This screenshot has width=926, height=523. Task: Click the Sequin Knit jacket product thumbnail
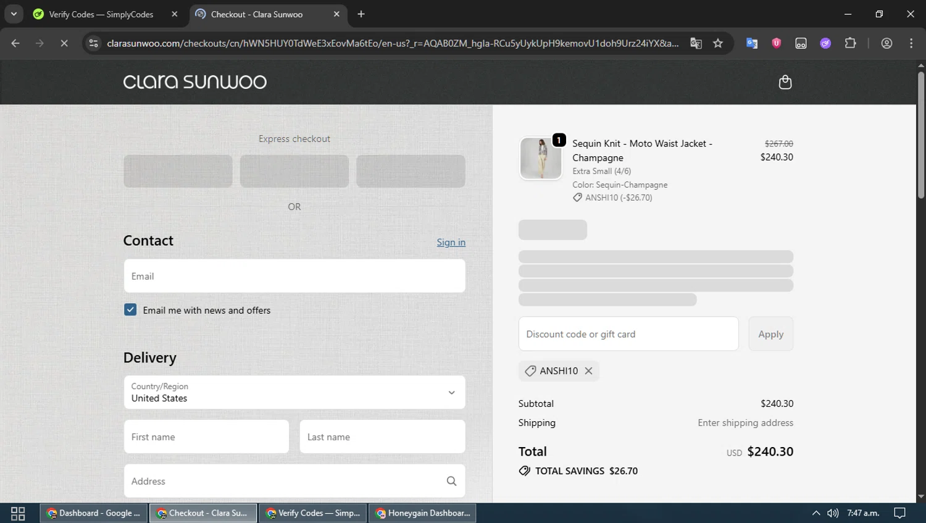click(x=541, y=158)
